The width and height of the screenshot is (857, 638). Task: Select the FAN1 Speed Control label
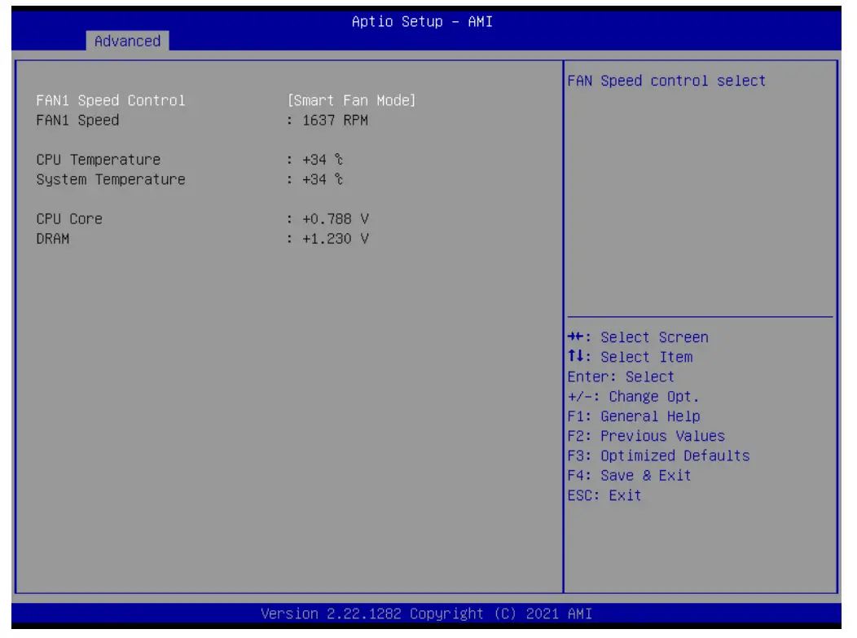click(111, 100)
